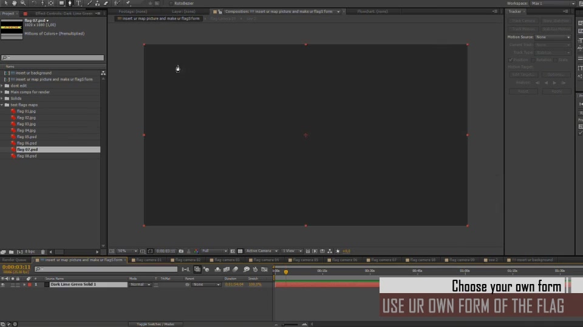This screenshot has width=583, height=327.
Task: Open the 1 View layout dropdown
Action: pos(292,251)
